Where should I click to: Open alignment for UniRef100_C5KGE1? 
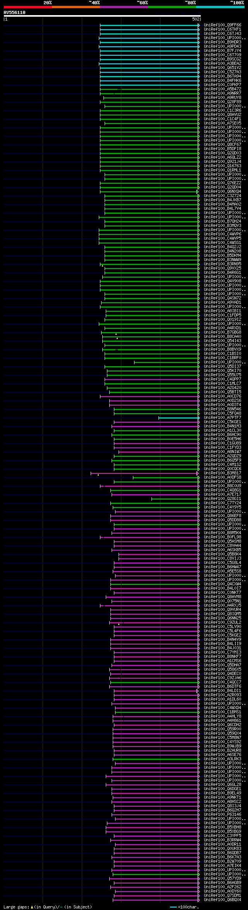[x=222, y=422]
